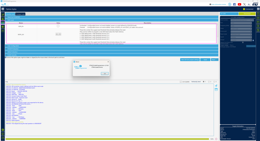This screenshot has height=141, width=260.
Task: Switch to Detailed view tab
Action: pyautogui.click(x=10, y=14)
